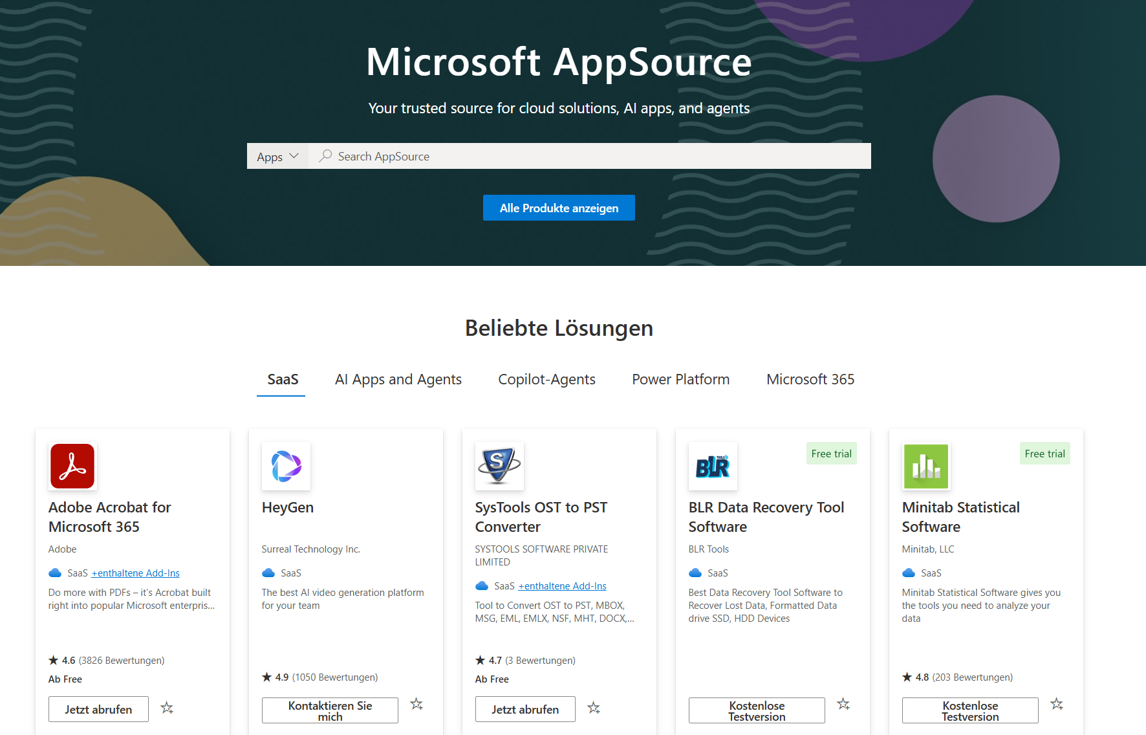Favorite Minitab Statistical Software star
1146x735 pixels.
[x=1057, y=704]
